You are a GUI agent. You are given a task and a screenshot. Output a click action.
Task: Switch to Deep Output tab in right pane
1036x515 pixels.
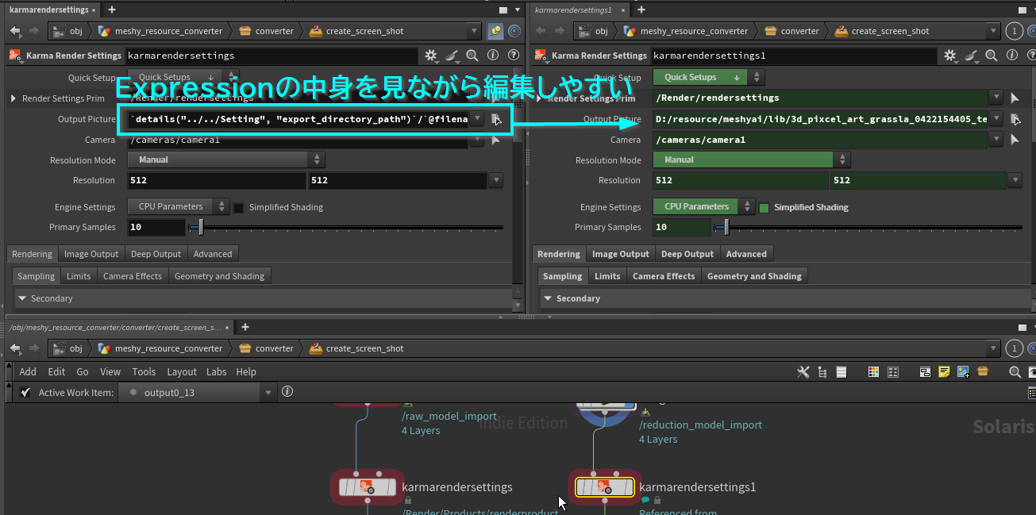point(687,254)
